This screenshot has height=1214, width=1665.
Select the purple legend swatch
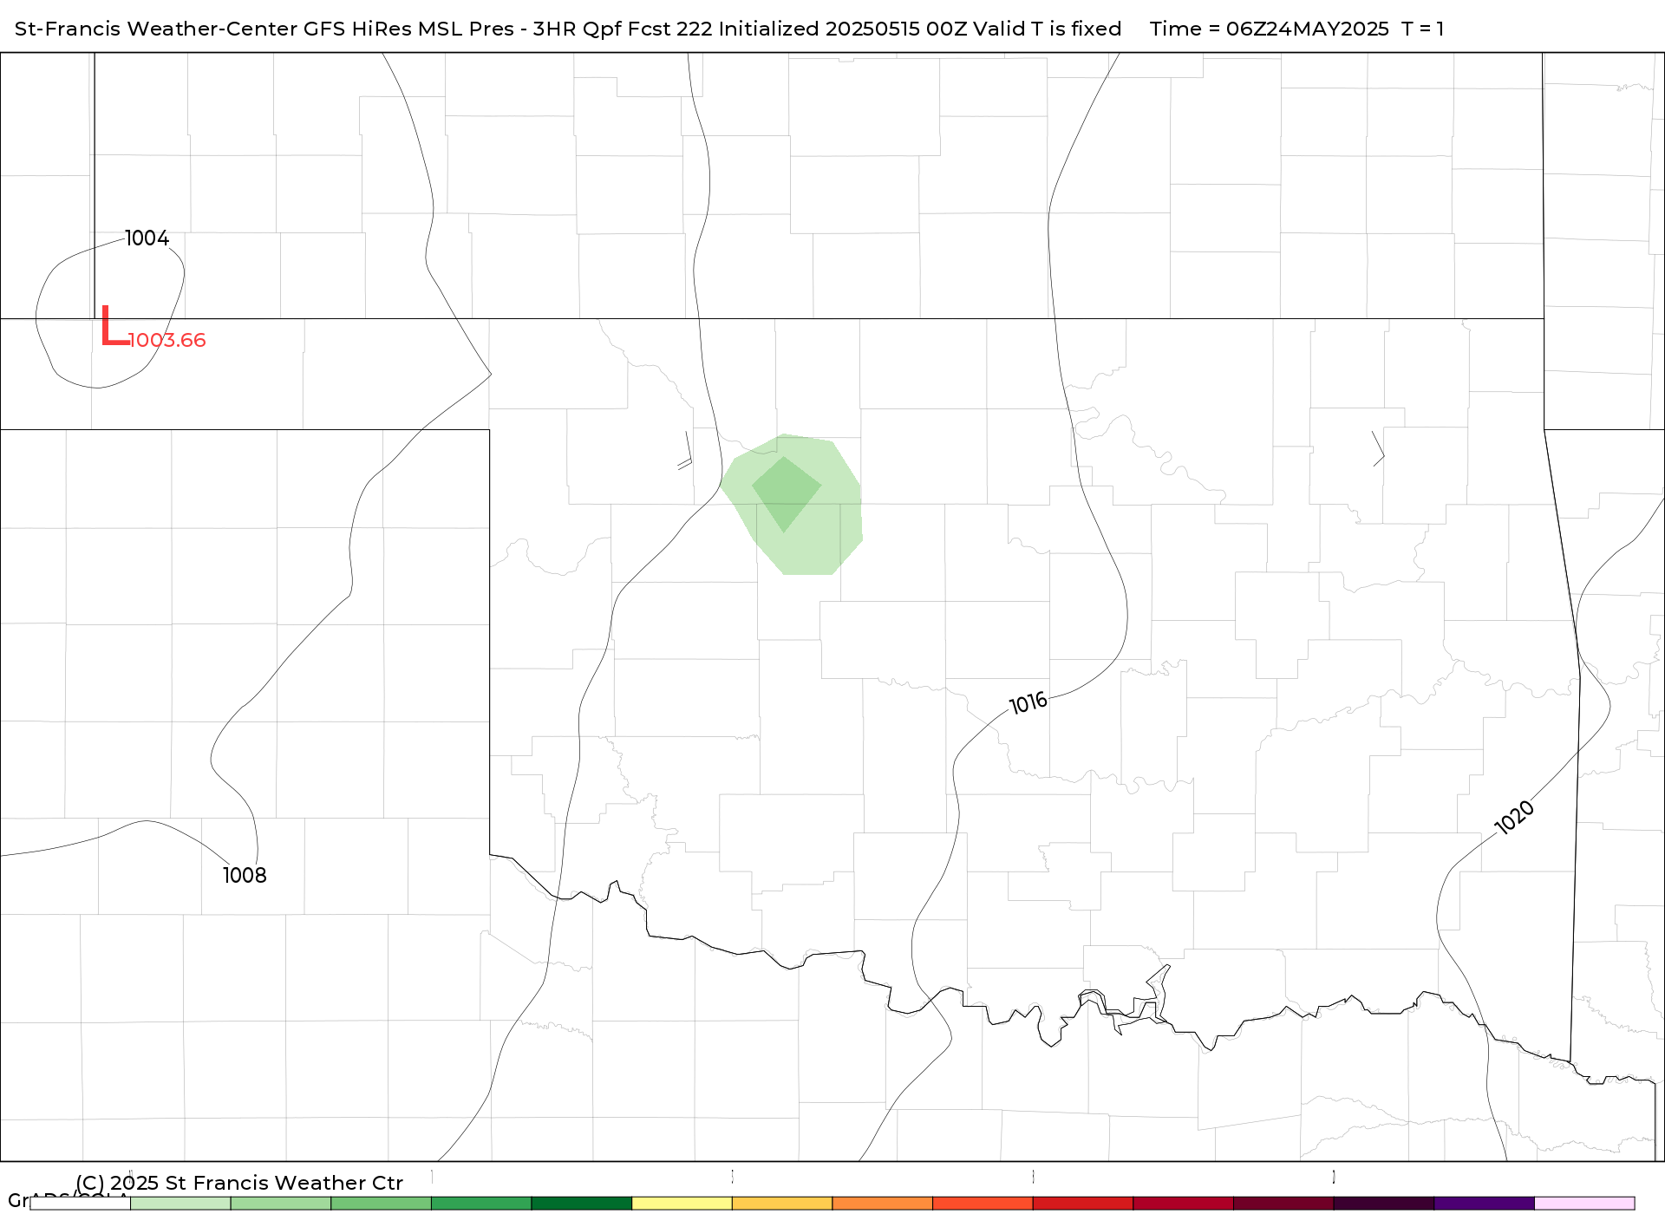1485,1204
